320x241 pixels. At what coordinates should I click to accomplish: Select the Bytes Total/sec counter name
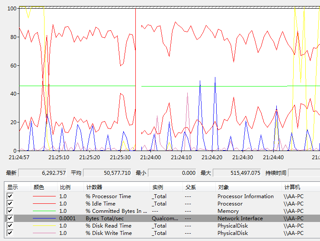(x=105, y=219)
